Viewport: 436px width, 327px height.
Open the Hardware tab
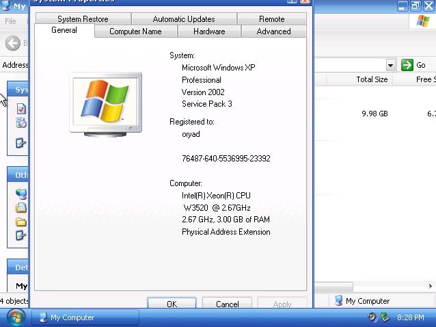[x=209, y=31]
